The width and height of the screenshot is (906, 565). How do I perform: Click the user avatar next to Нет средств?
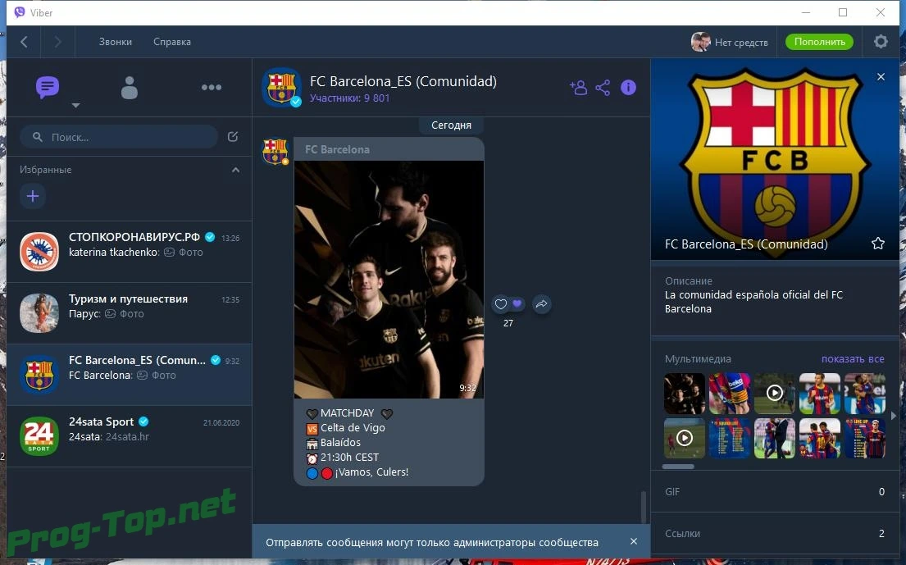[700, 42]
